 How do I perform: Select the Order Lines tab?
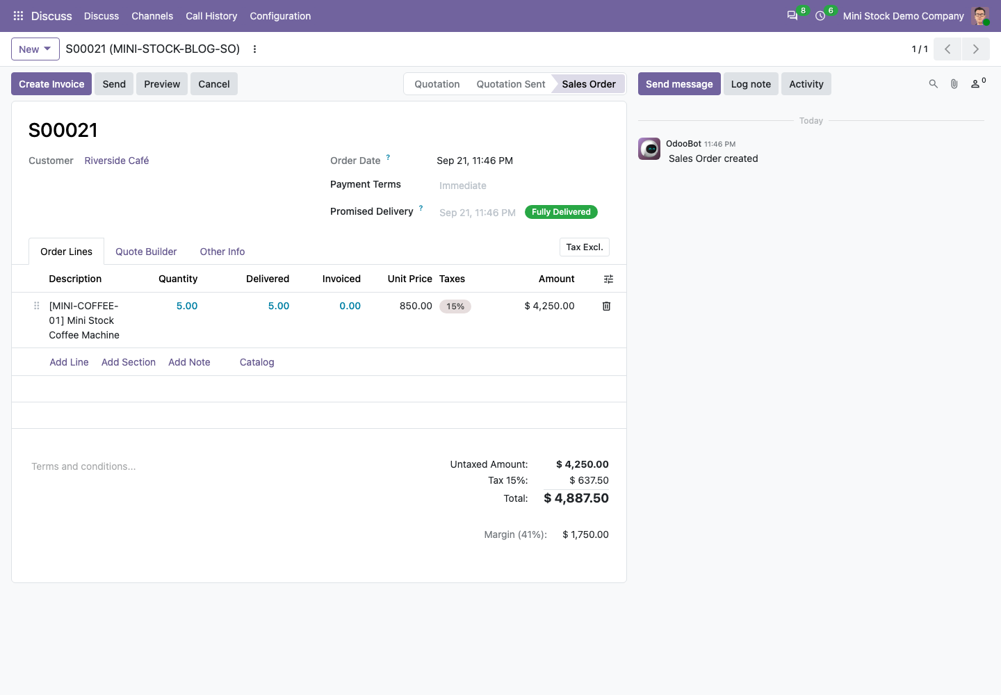coord(66,252)
